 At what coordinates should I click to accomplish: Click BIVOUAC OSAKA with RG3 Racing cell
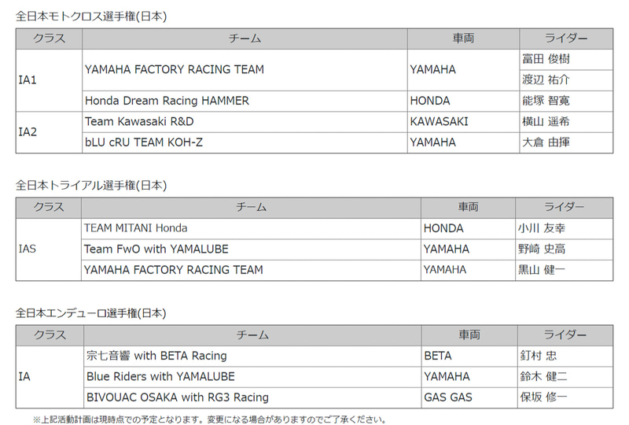pyautogui.click(x=177, y=397)
